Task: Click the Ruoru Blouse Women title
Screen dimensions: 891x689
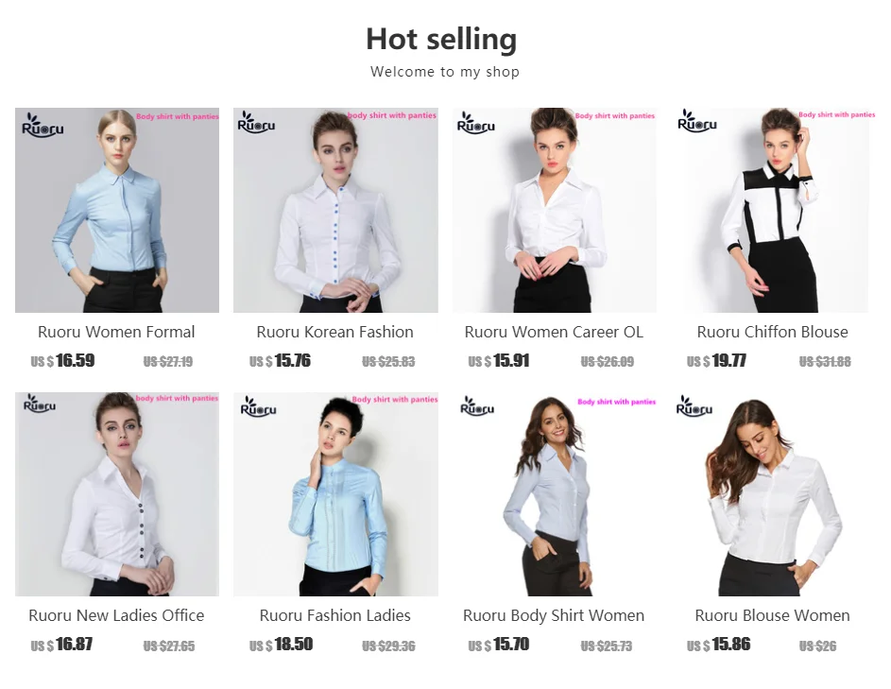Action: click(x=773, y=615)
